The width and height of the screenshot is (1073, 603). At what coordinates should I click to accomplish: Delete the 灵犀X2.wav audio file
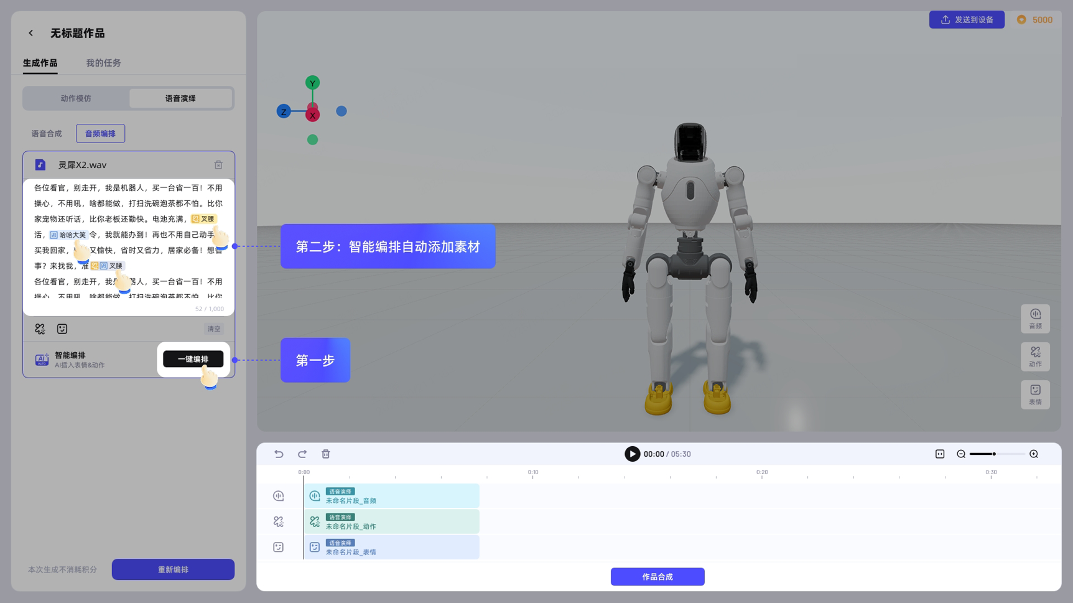[218, 165]
